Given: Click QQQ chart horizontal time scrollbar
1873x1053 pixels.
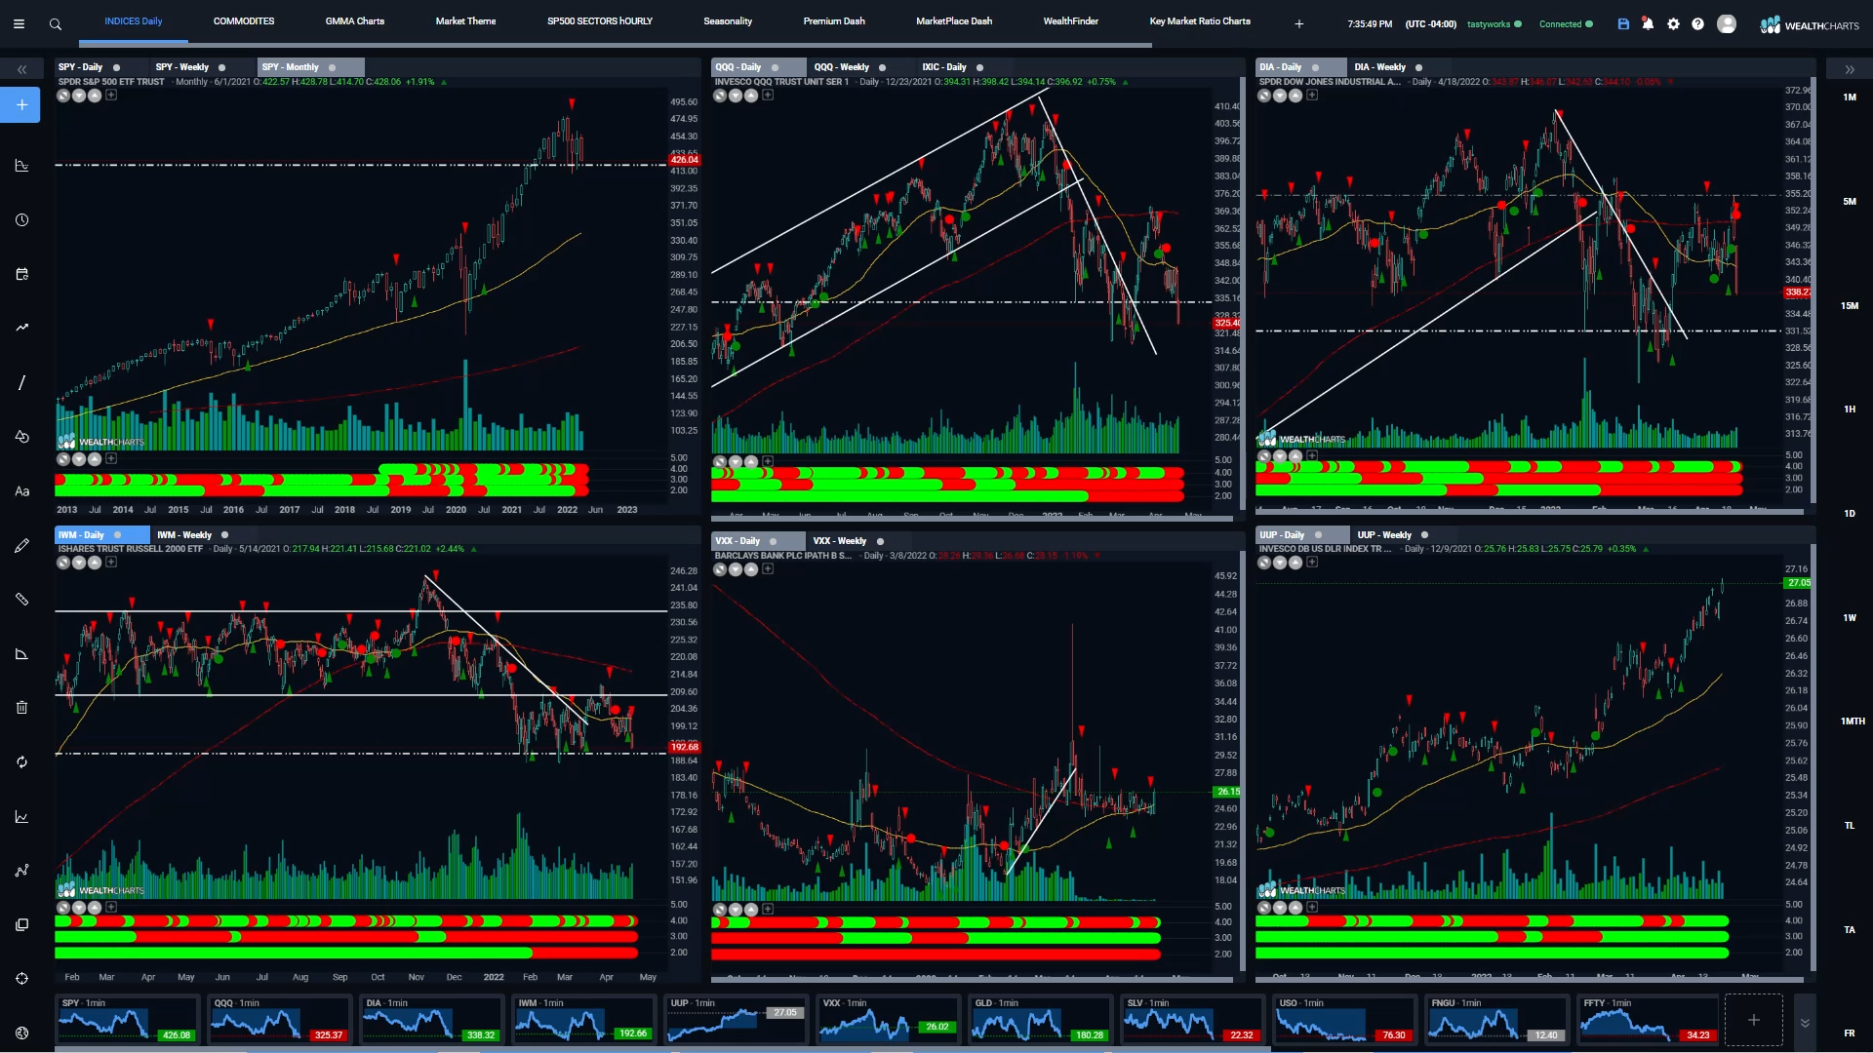Looking at the screenshot, I should click(x=973, y=518).
